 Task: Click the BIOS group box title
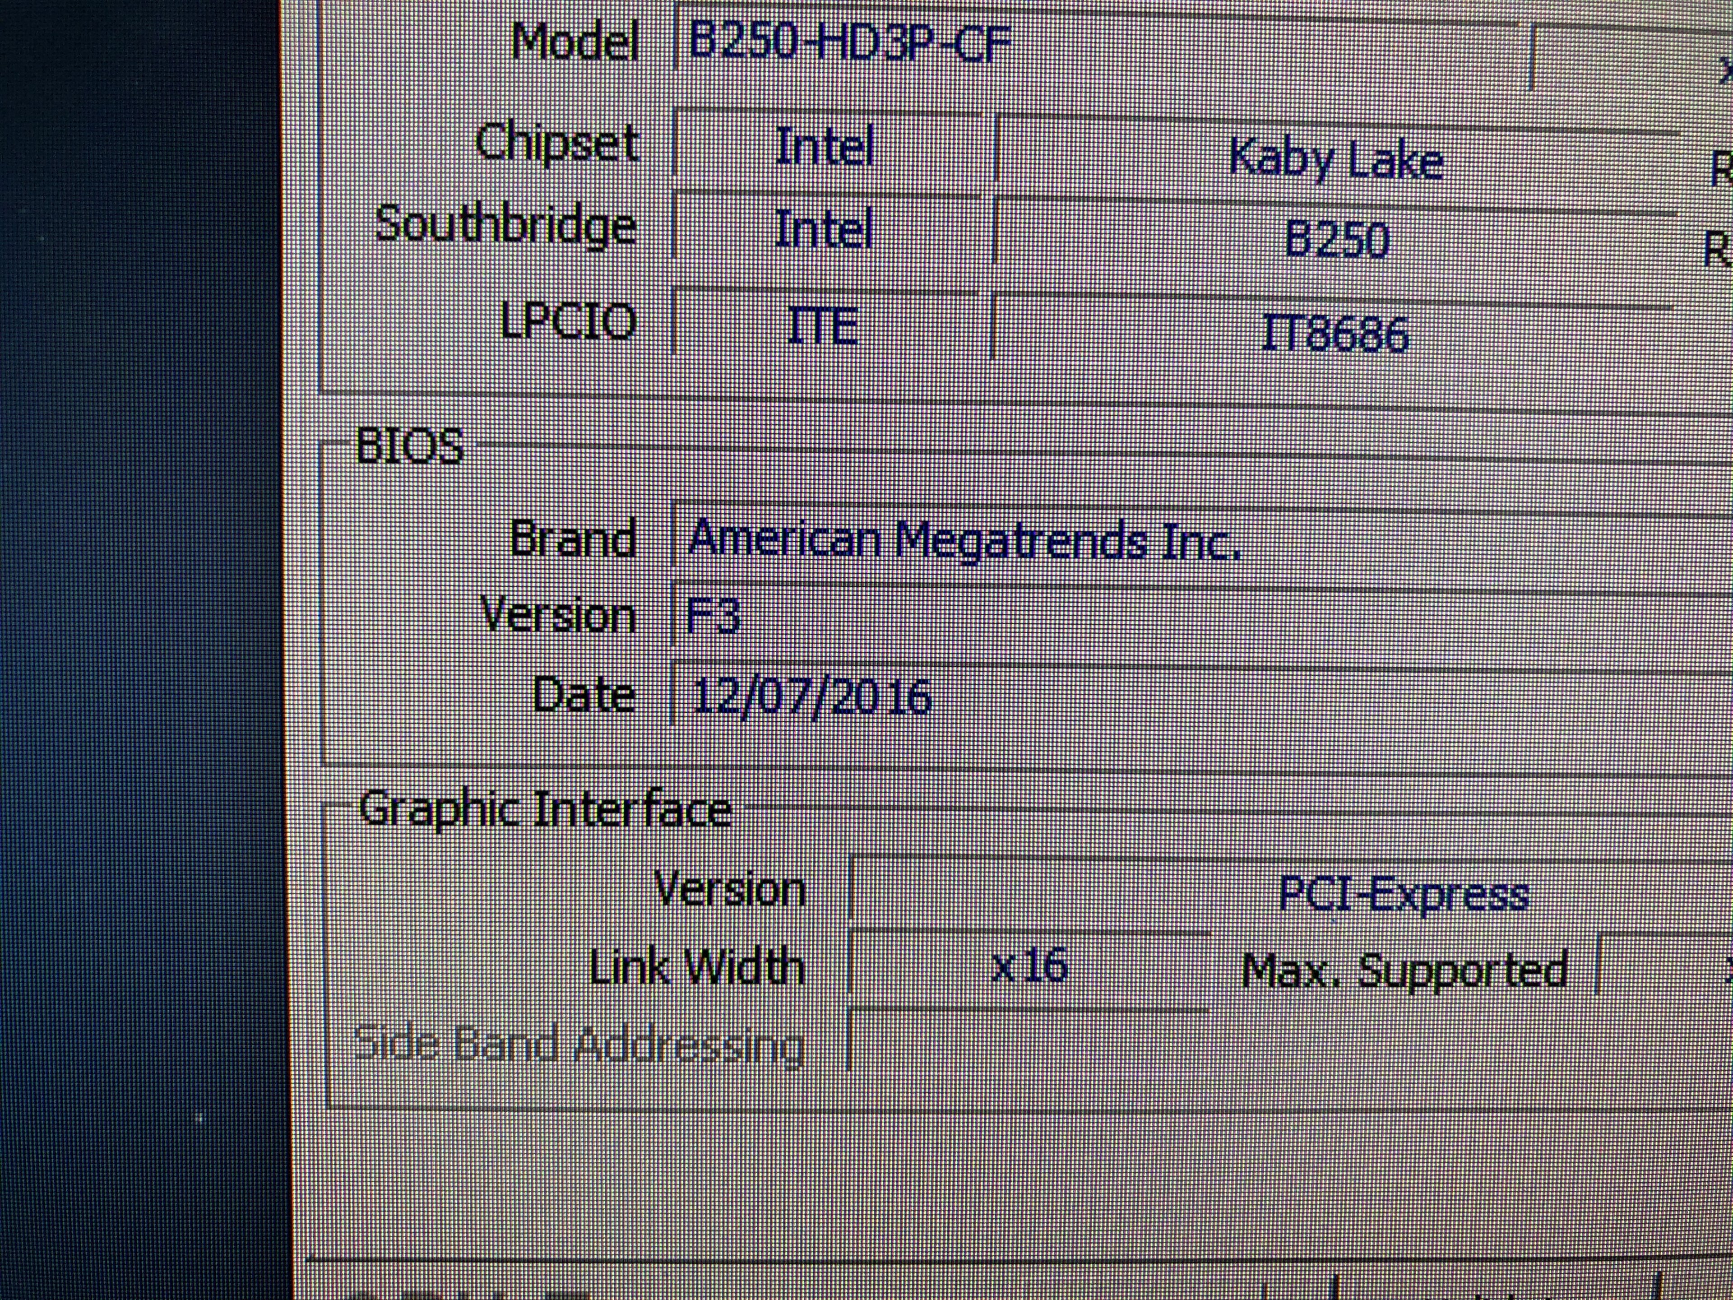[x=409, y=446]
